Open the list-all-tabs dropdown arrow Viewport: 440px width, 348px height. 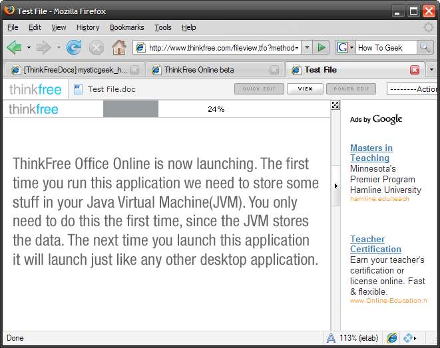pyautogui.click(x=431, y=69)
